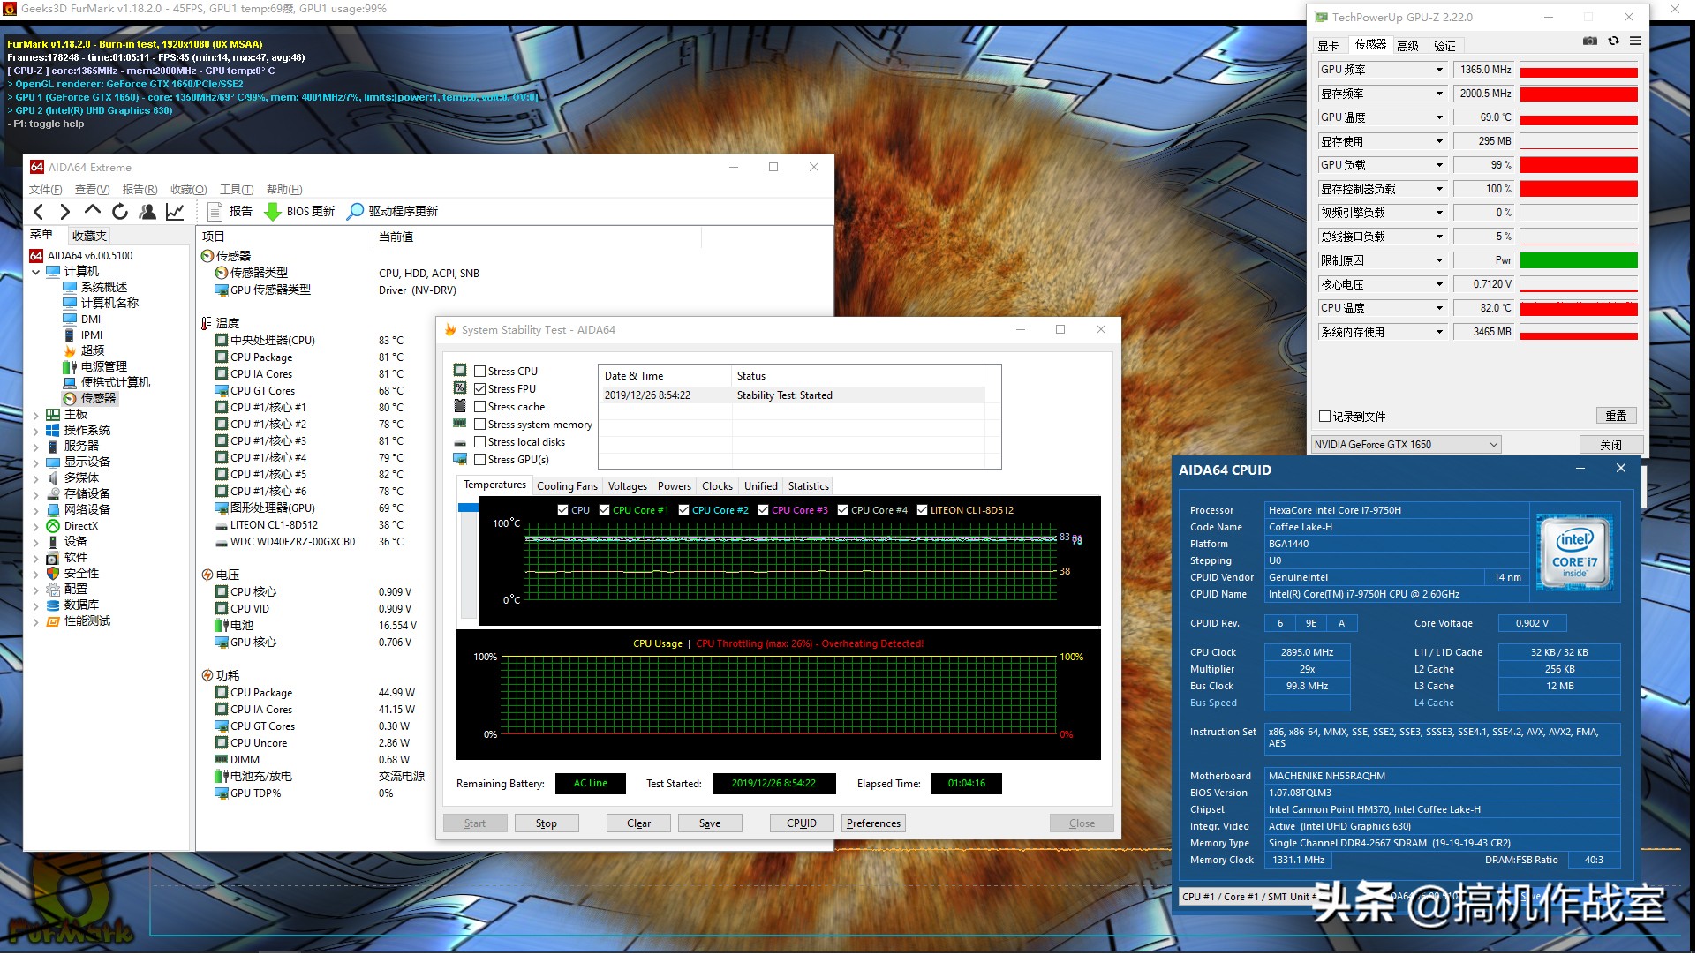1697x955 pixels.
Task: Click Stop button in Stability Test
Action: coord(547,824)
